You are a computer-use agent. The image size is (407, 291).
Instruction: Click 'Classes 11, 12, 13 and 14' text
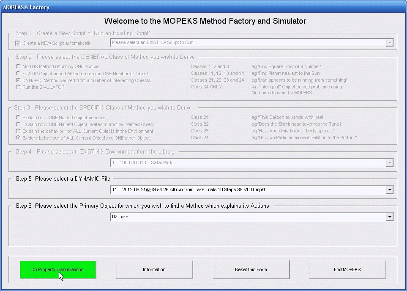coord(217,73)
